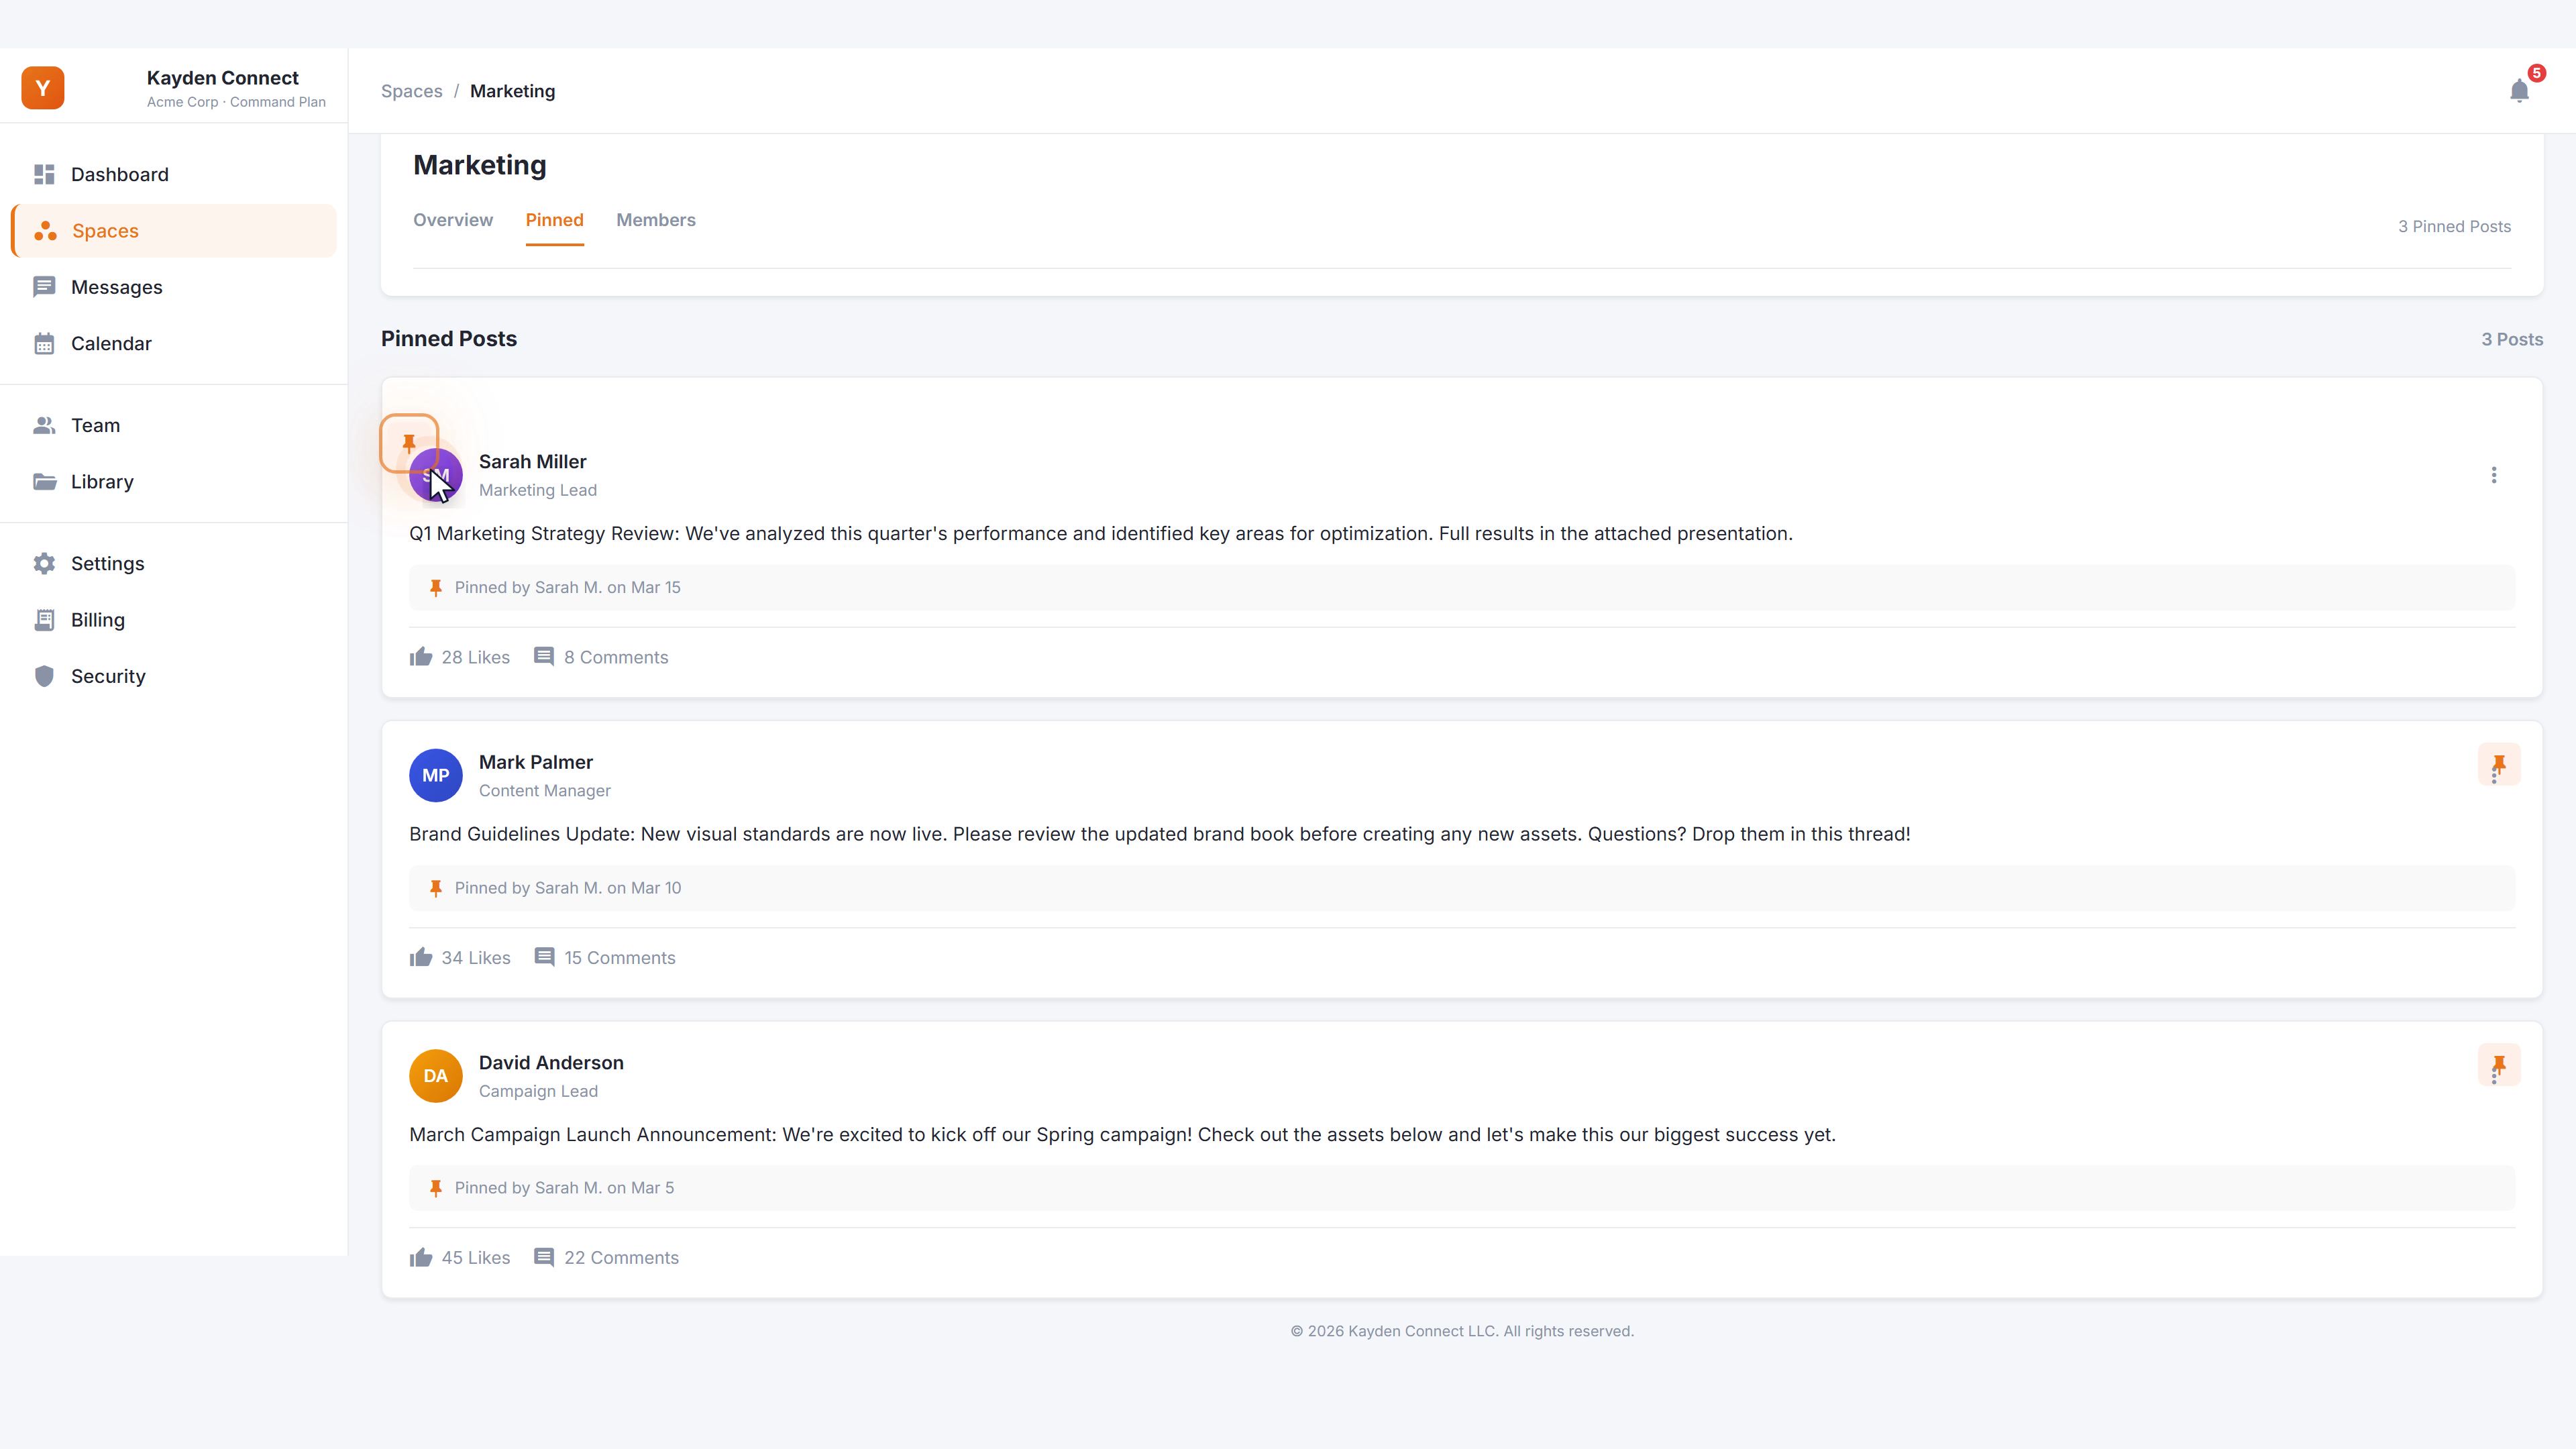Click the Marketing breadcrumb
2576x1449 pixels.
click(512, 91)
